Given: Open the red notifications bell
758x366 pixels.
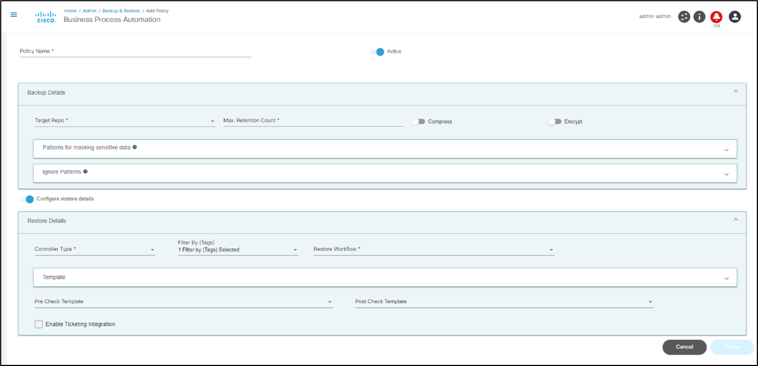Looking at the screenshot, I should [716, 16].
